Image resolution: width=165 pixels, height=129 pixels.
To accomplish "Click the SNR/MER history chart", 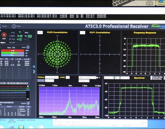I will [x=13, y=93].
